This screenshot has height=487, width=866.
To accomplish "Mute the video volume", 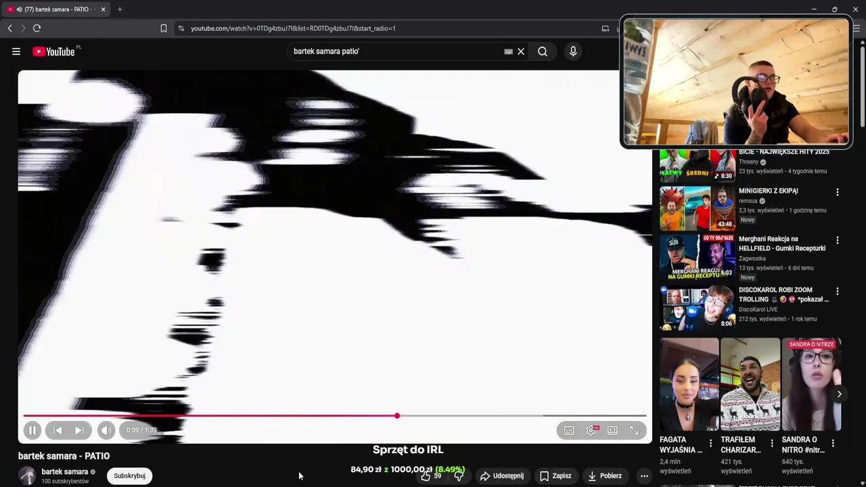I will 106,430.
